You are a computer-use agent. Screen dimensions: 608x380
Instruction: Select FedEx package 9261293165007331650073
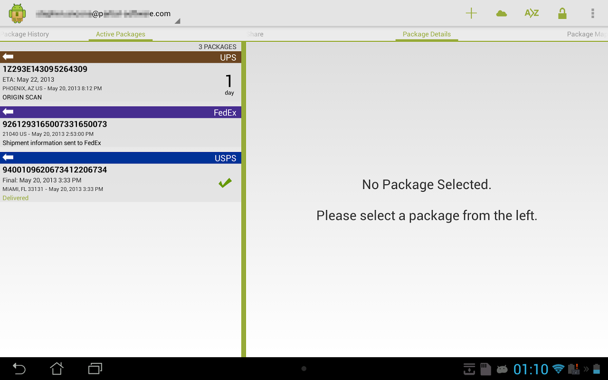pos(121,133)
